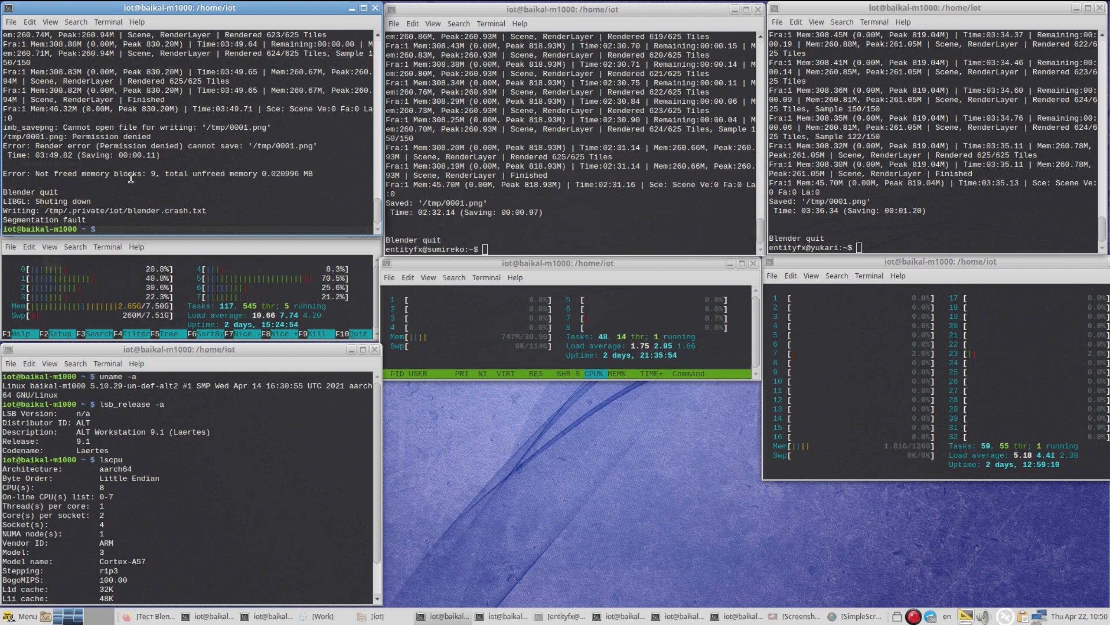The image size is (1110, 625).
Task: Open the file manager icon beside Menu
Action: tap(46, 616)
